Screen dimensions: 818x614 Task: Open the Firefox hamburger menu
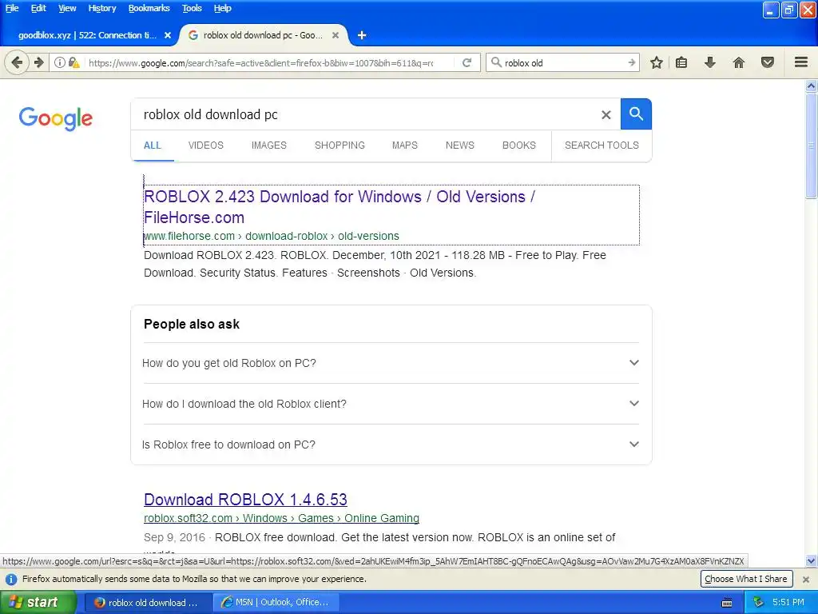(x=801, y=62)
